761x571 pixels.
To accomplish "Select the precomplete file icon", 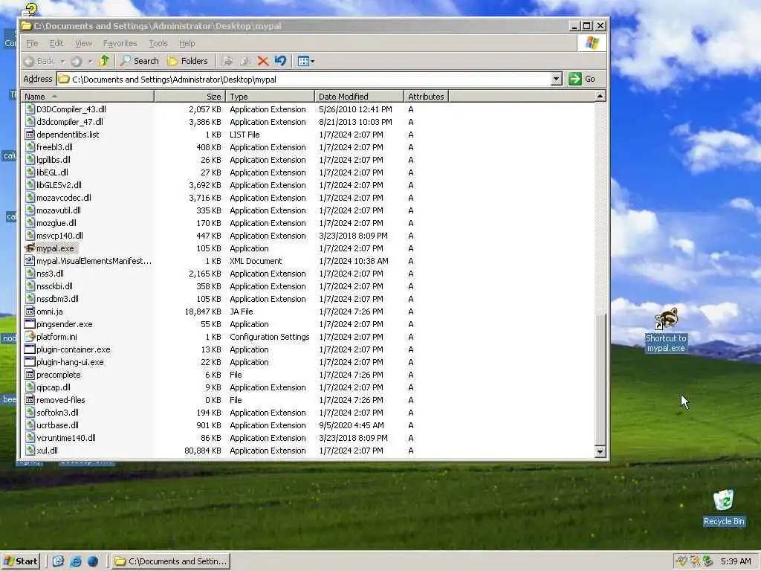I will click(30, 375).
